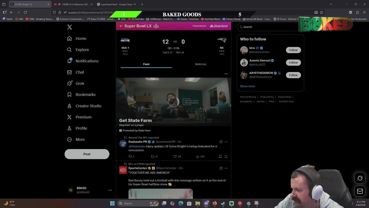The width and height of the screenshot is (369, 208).
Task: Click the Profile person icon
Action: pos(69,128)
